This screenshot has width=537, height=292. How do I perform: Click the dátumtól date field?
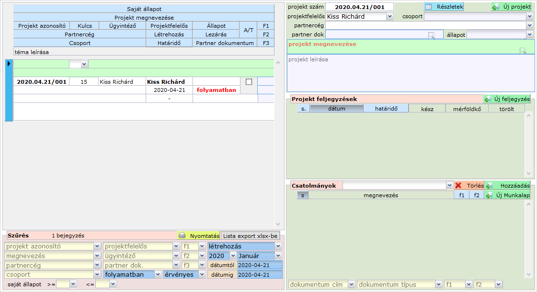pyautogui.click(x=260, y=265)
